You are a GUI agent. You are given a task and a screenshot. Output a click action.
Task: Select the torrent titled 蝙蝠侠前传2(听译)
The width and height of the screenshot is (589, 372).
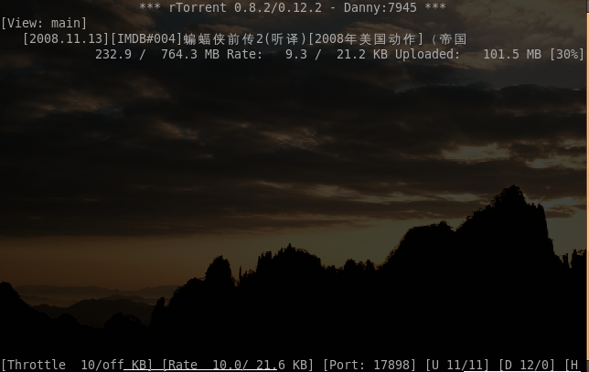tap(246, 39)
